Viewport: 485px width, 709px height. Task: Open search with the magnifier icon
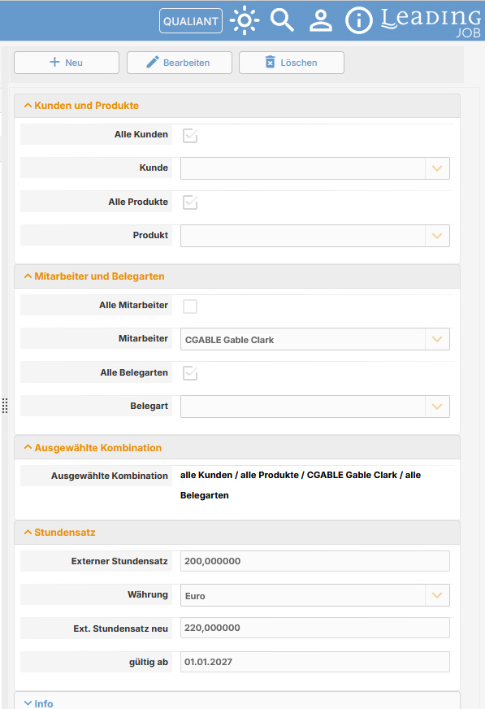tap(282, 20)
